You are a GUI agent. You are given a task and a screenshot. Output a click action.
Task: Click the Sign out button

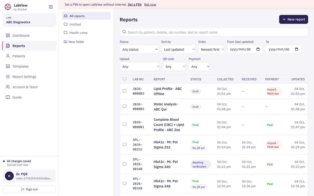tap(29, 189)
